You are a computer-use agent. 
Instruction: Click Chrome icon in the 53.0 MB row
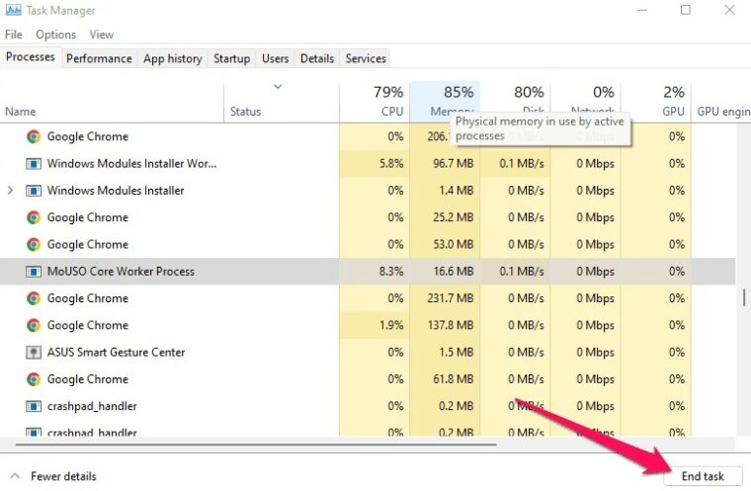click(33, 244)
